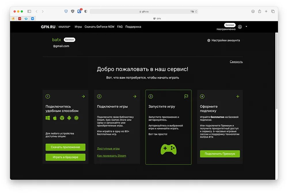
Task: Open a new tab with plus icon
Action: (266, 12)
